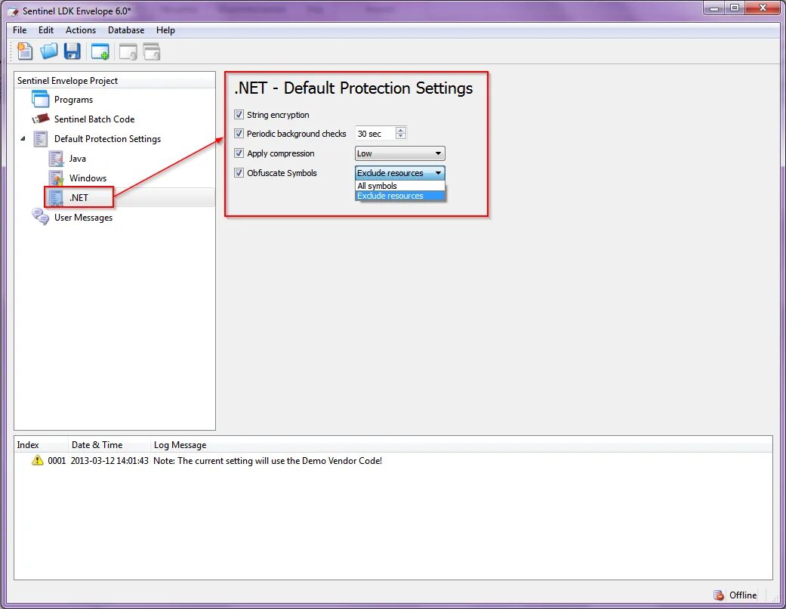This screenshot has width=786, height=609.
Task: Increase the periodic check interval
Action: pyautogui.click(x=400, y=130)
